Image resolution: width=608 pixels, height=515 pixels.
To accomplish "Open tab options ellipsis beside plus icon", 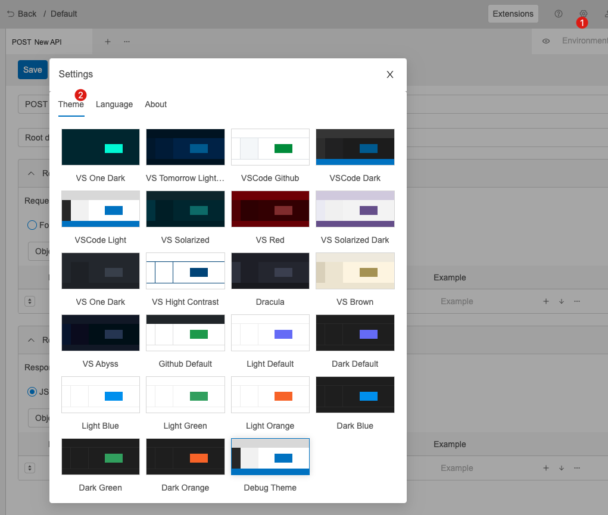I will [x=127, y=42].
